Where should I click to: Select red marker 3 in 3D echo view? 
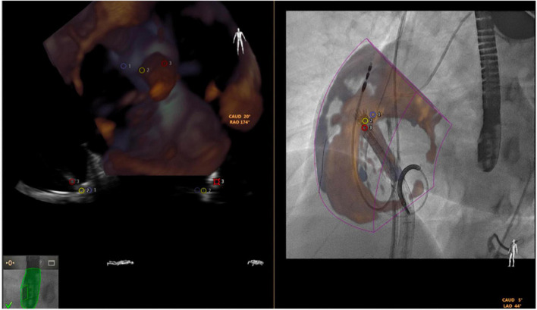click(164, 63)
